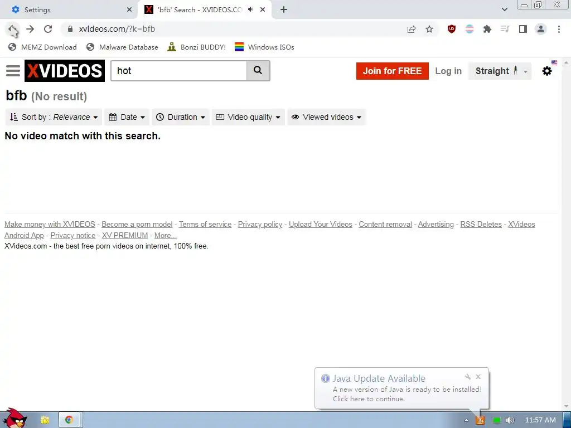Image resolution: width=571 pixels, height=428 pixels.
Task: View site info via the padlock icon
Action: click(x=70, y=29)
